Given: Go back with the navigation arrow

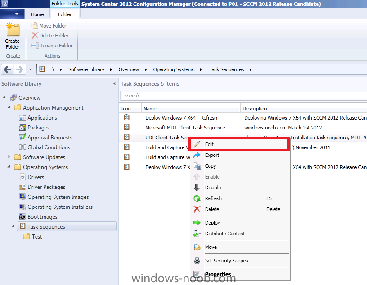Looking at the screenshot, I should click(7, 69).
